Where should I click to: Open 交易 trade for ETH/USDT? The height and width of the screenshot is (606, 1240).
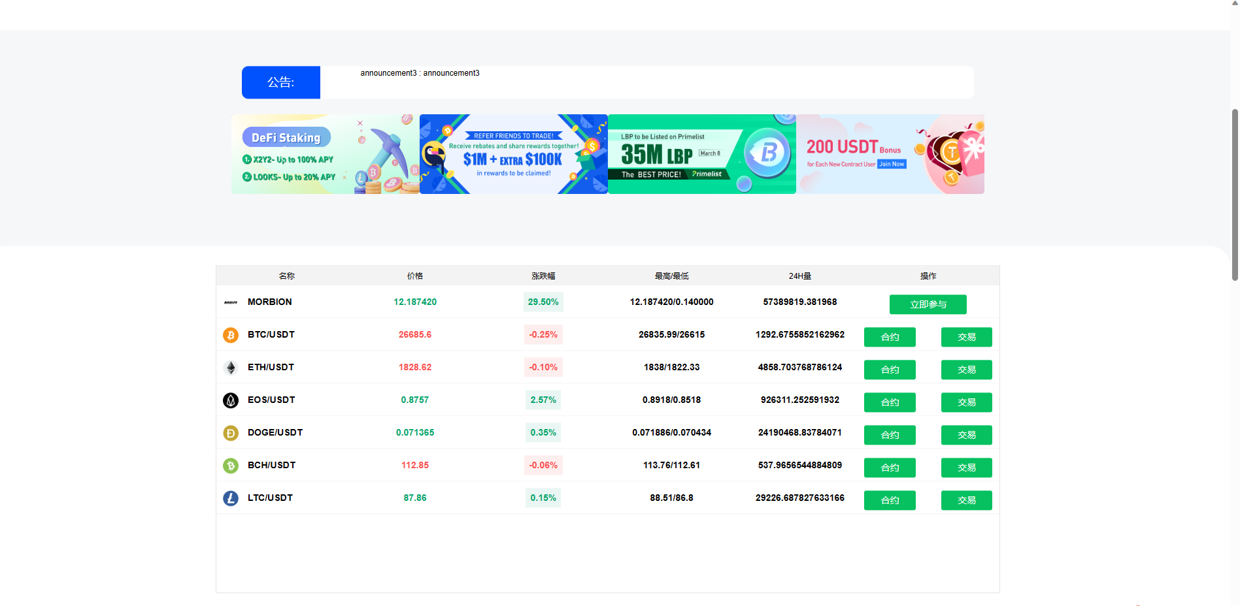(967, 370)
